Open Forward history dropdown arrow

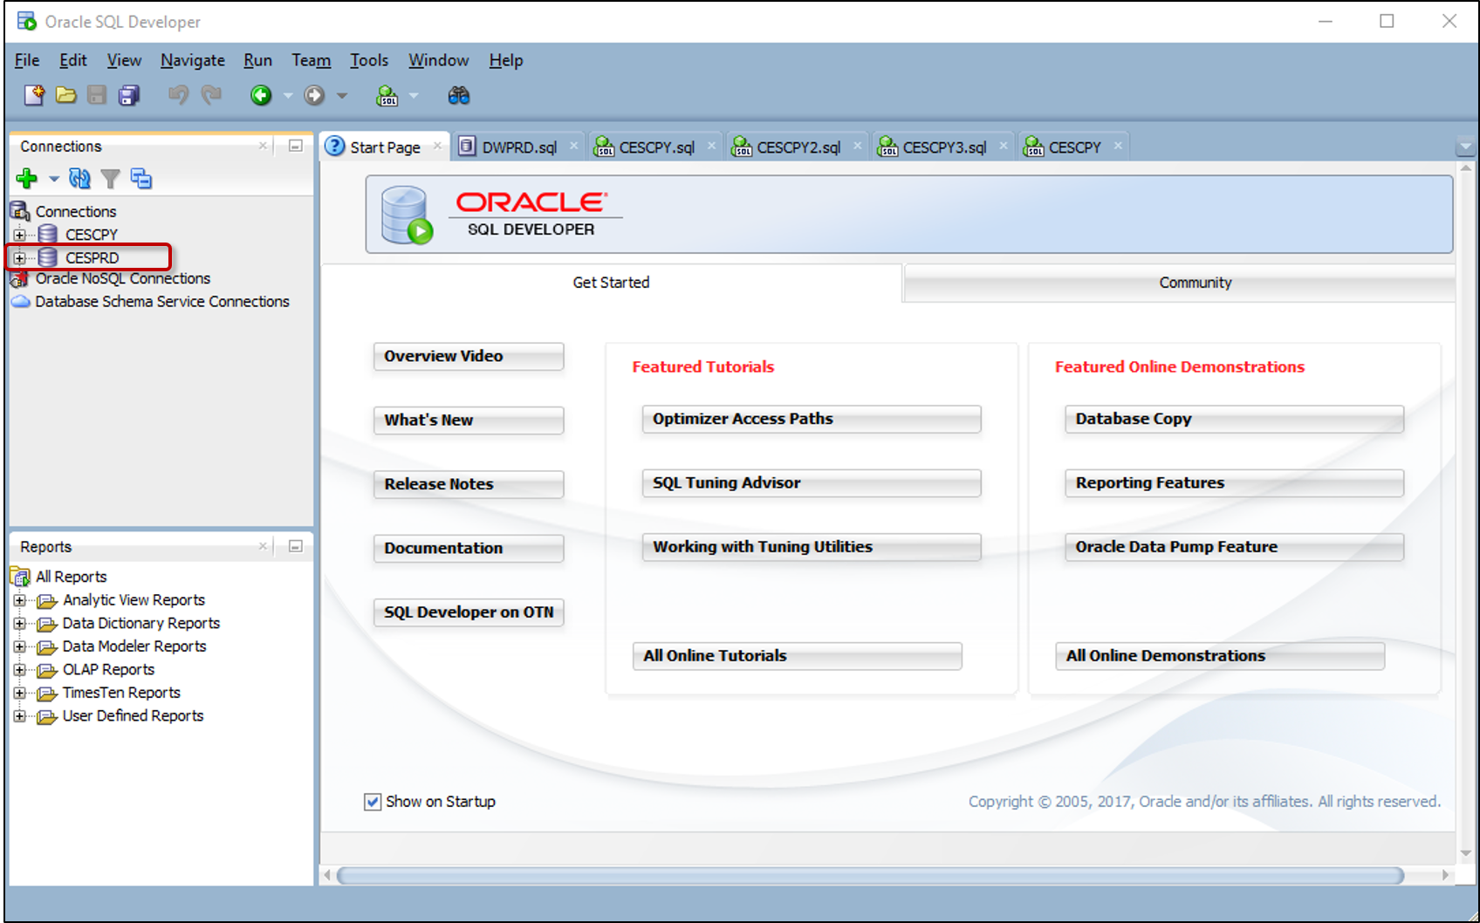342,96
